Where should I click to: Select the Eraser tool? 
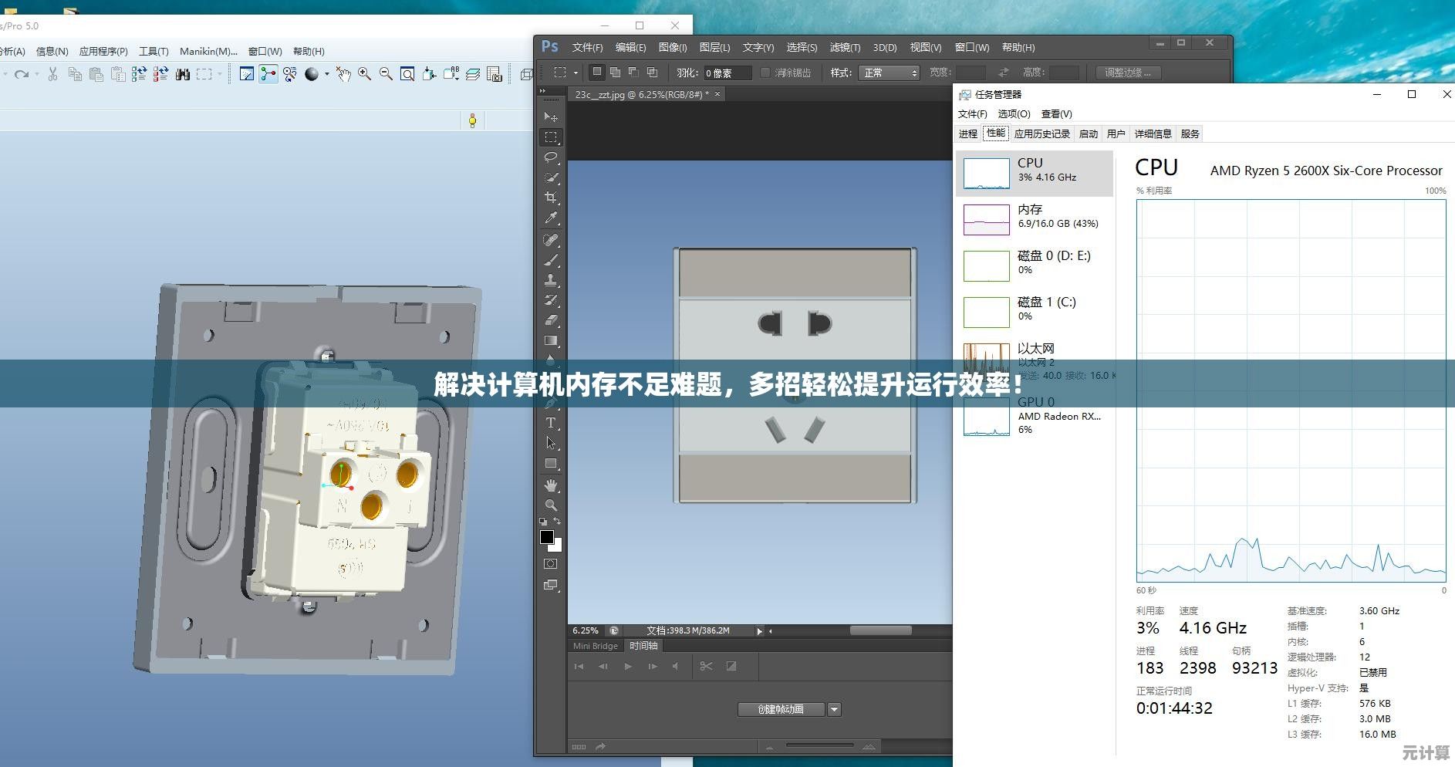tap(551, 320)
